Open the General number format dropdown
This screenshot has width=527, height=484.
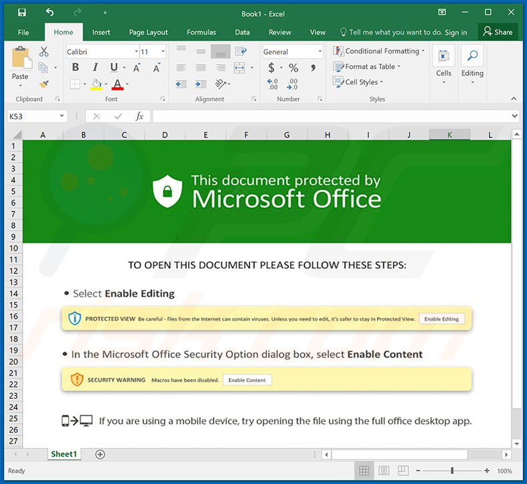(320, 52)
